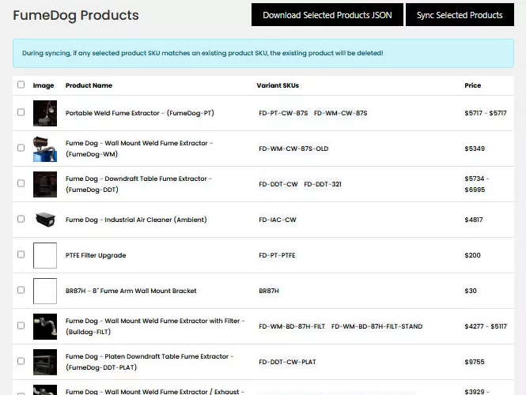Click product name PTFE Filter Upgrade
The image size is (526, 395).
[96, 255]
